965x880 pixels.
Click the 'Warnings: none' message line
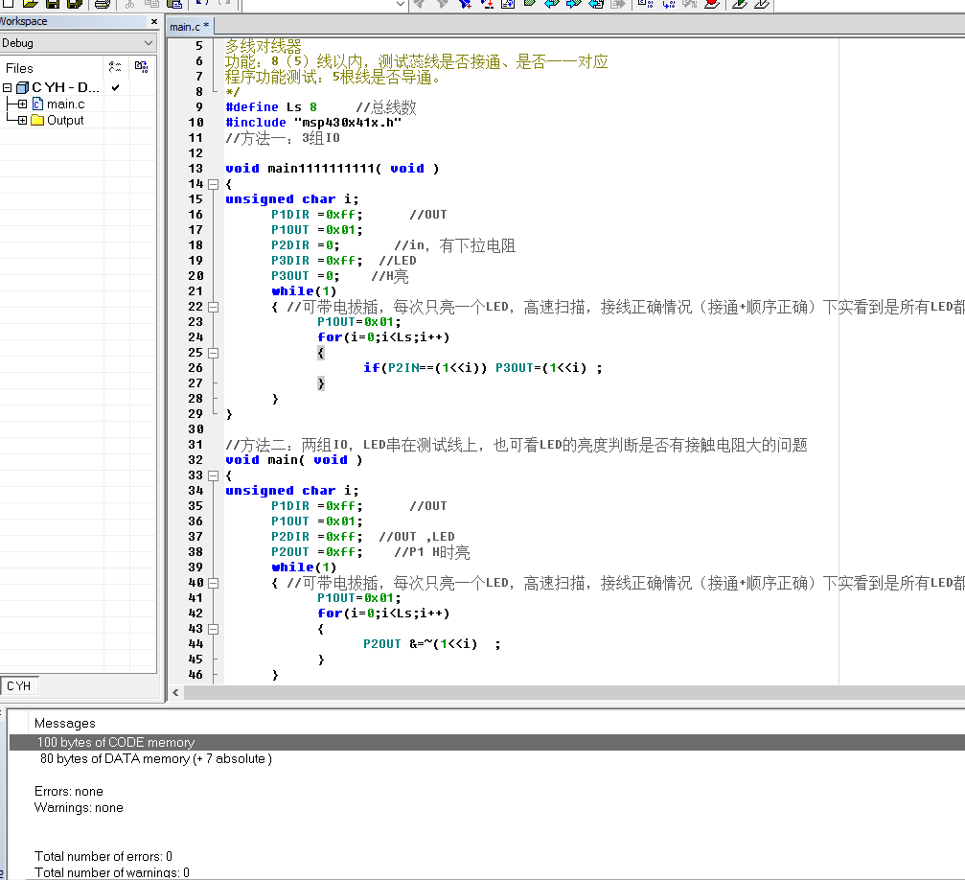79,807
